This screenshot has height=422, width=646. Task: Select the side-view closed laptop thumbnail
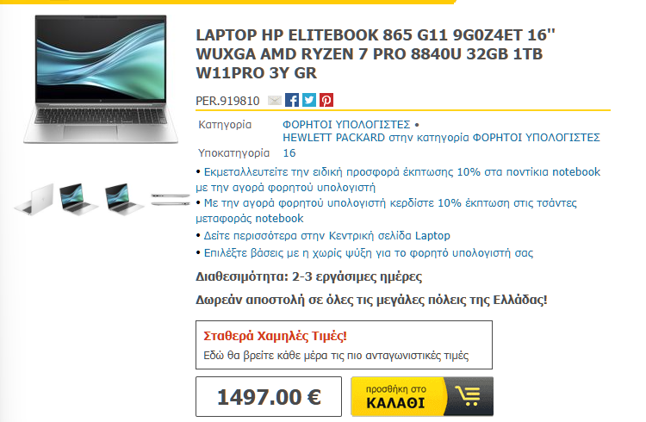(x=170, y=200)
